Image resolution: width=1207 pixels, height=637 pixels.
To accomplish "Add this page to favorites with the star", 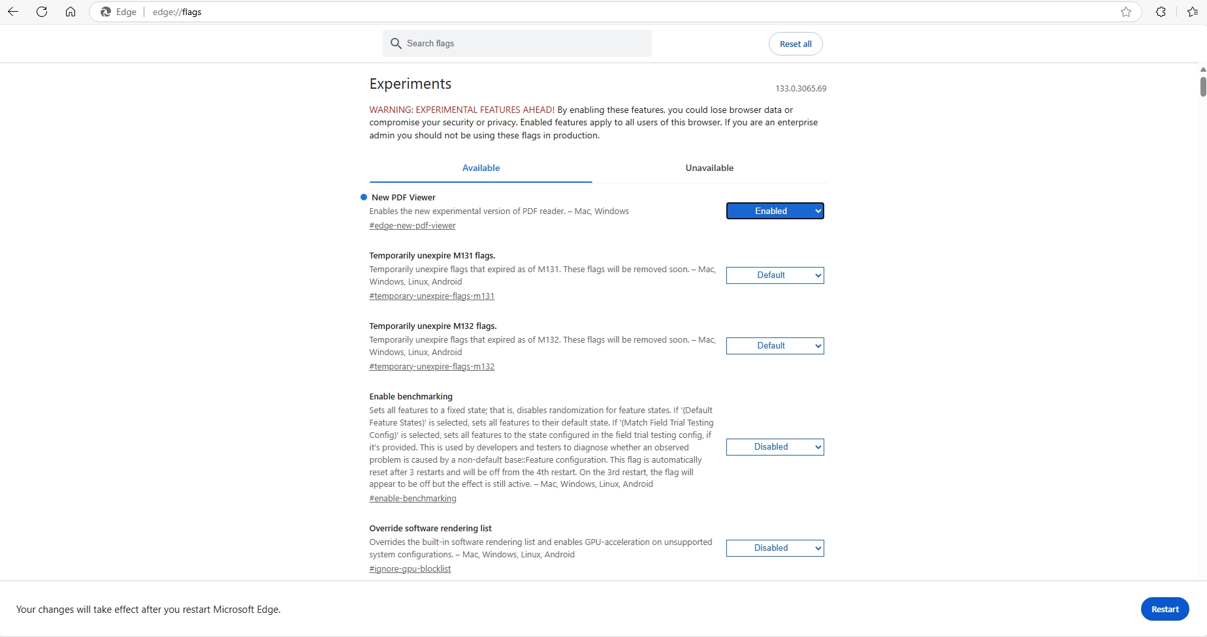I will click(1126, 12).
